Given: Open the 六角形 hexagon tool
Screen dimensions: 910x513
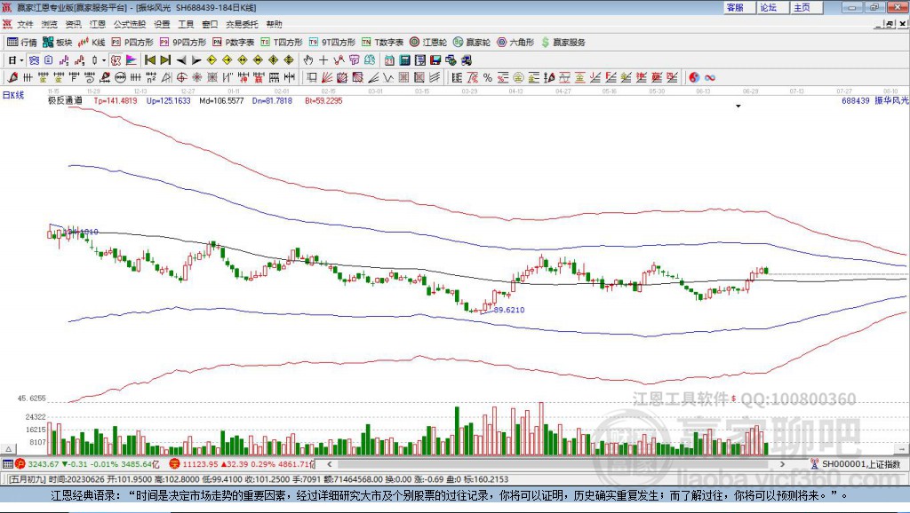Looking at the screenshot, I should pyautogui.click(x=515, y=43).
